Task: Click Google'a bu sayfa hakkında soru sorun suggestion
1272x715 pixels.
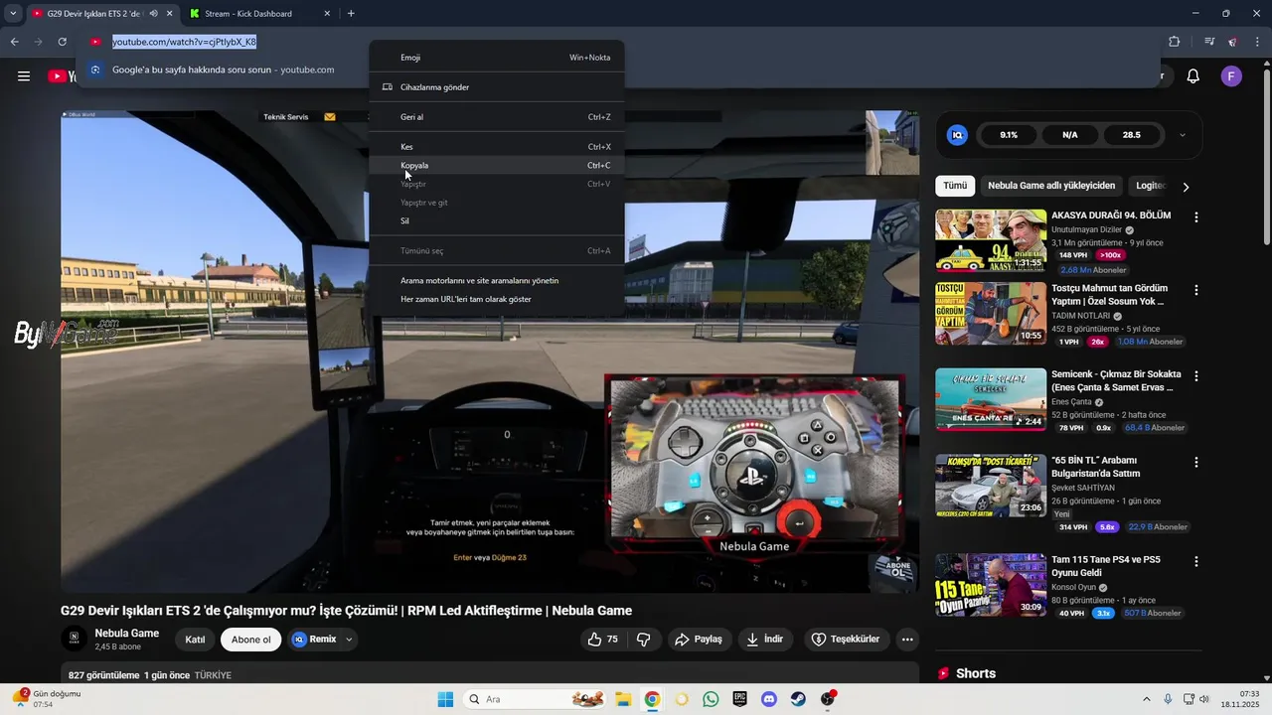Action: (224, 70)
